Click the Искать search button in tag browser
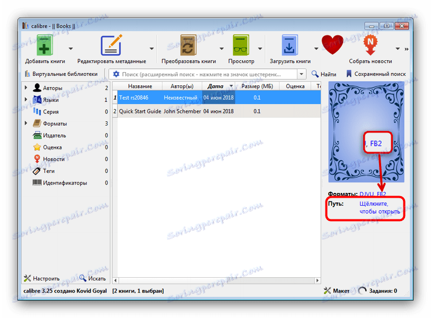This screenshot has height=318, width=431. point(92,278)
